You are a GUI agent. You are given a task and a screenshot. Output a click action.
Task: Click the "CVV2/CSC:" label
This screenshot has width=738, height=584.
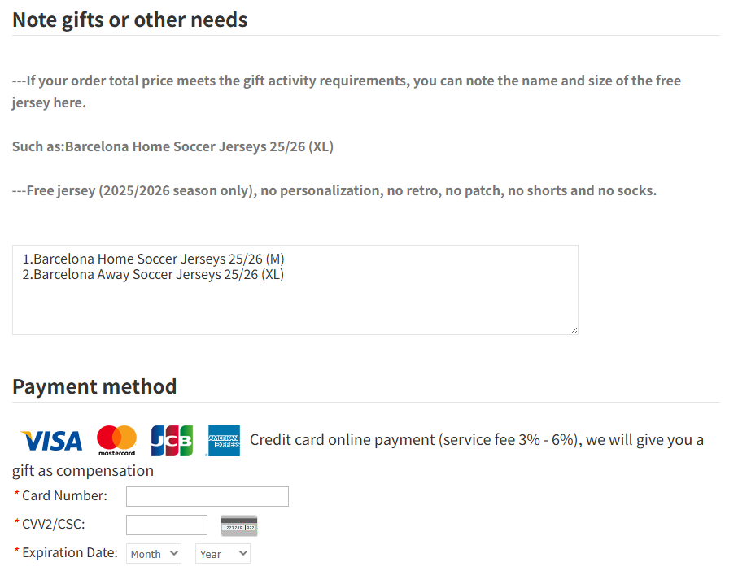53,524
